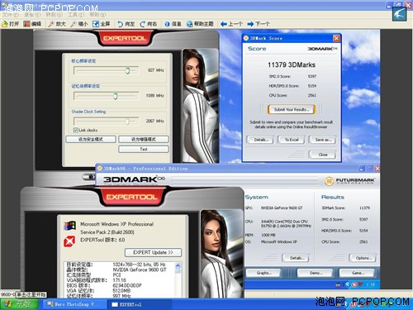Click the '512.0MB' VGA memory value
The image size is (413, 310).
pyautogui.click(x=121, y=291)
